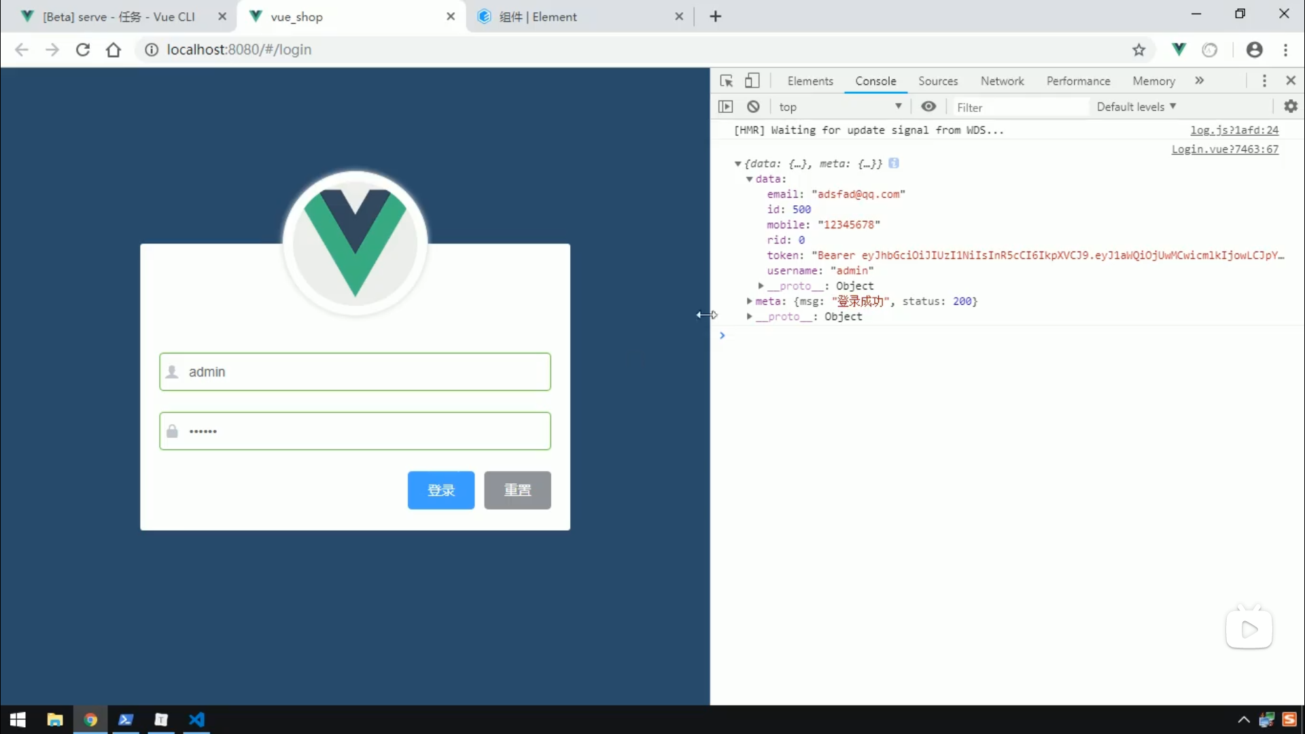Image resolution: width=1305 pixels, height=734 pixels.
Task: Click the password input field
Action: [355, 431]
